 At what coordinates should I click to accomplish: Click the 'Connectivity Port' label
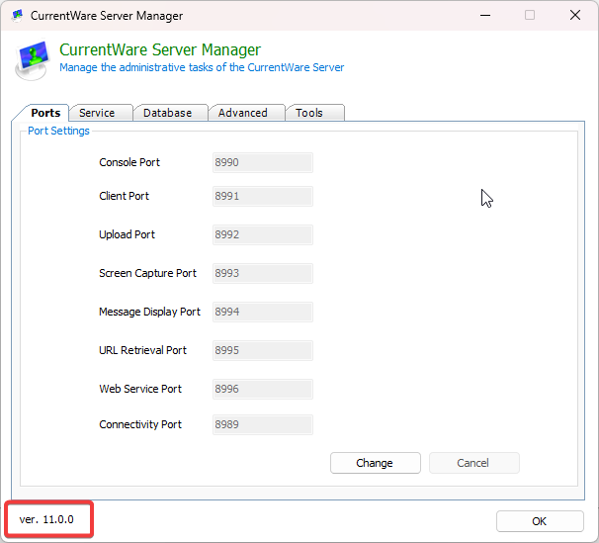[x=140, y=424]
